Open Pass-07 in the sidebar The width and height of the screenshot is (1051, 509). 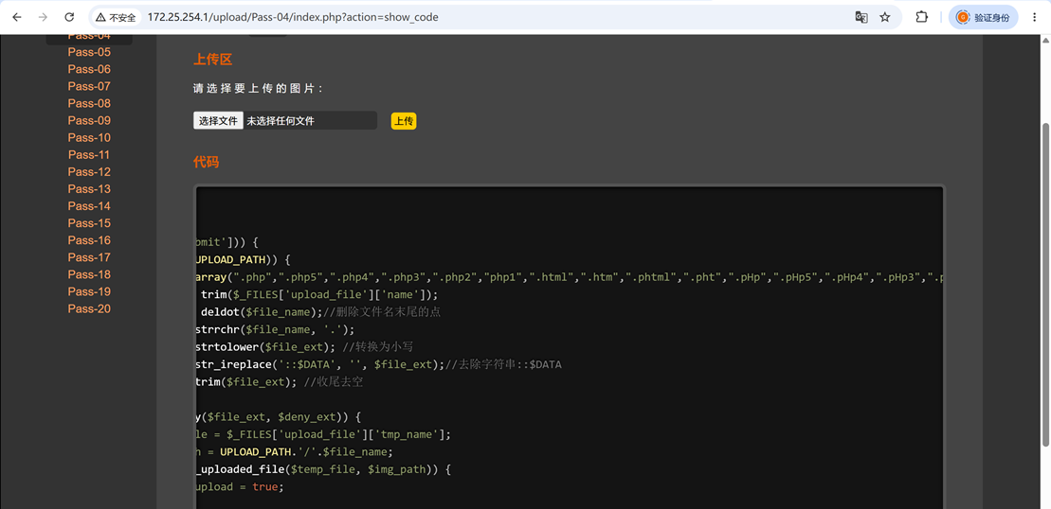[x=89, y=86]
